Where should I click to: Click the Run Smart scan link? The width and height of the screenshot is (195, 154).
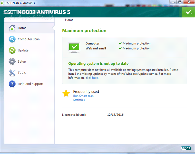(83, 96)
